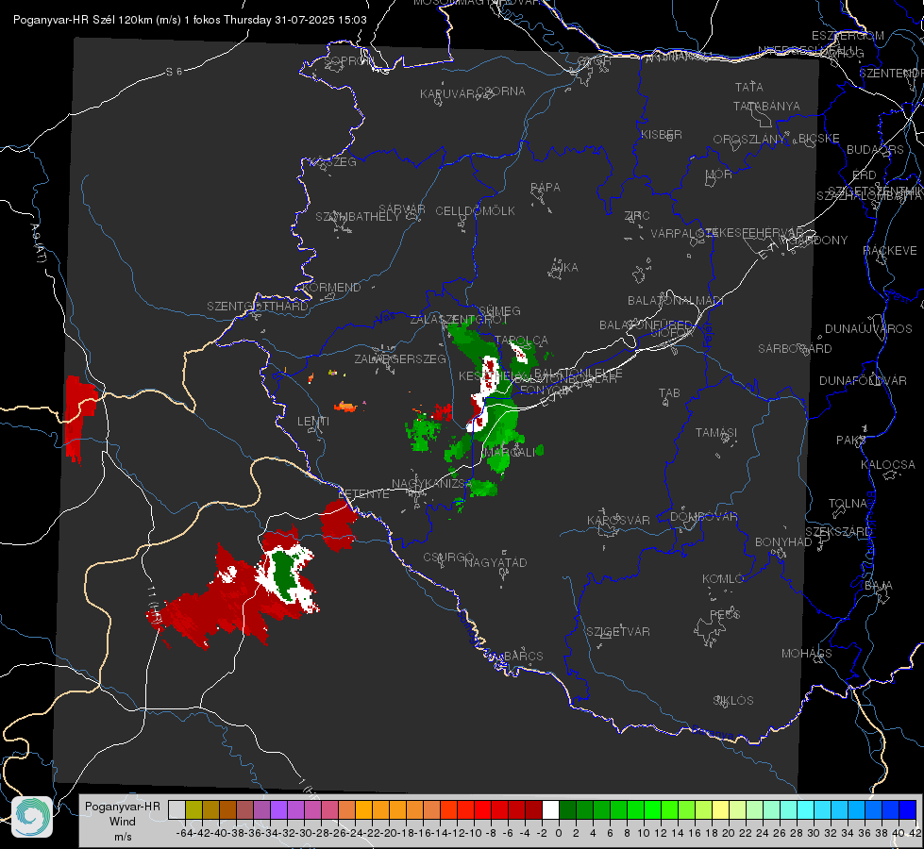
Task: Click the CSURGO label
Action: (x=448, y=558)
